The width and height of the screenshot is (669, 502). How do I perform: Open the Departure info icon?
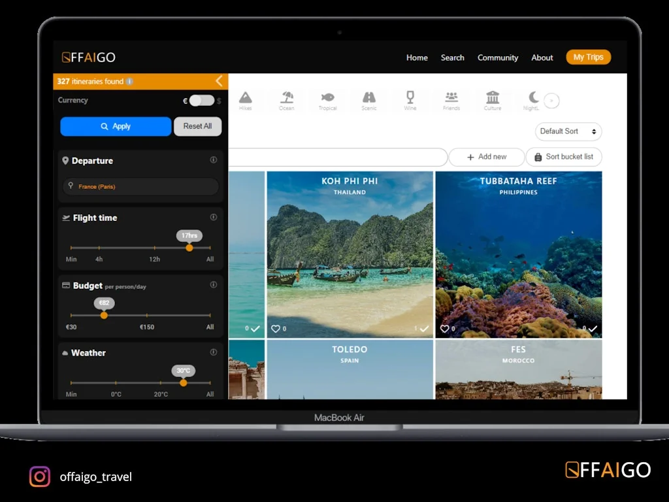213,160
